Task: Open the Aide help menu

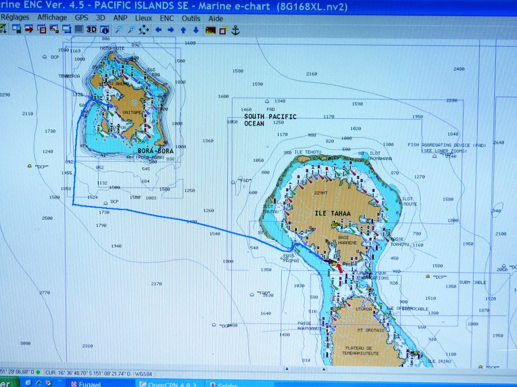Action: coord(216,19)
